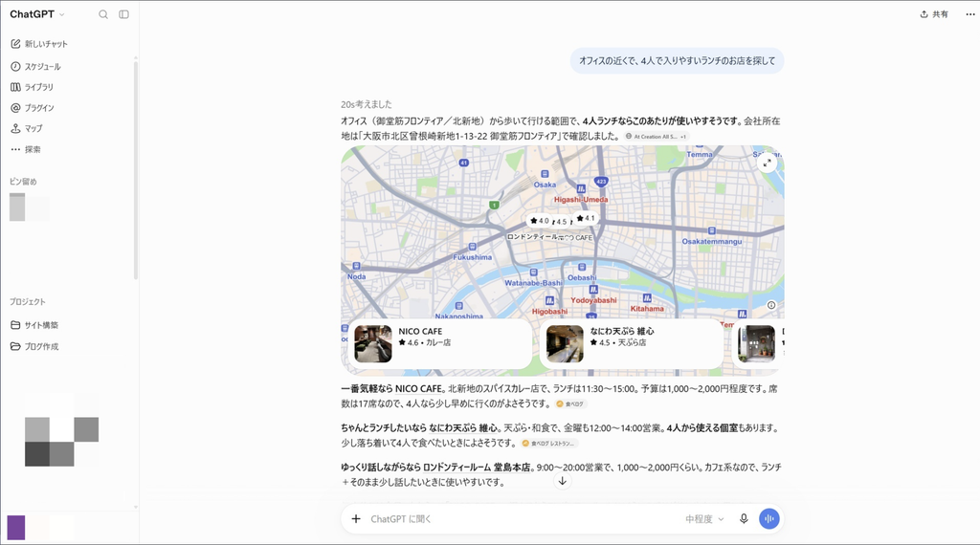Open マップ in the sidebar
Screen dimensions: 980x545
pos(26,128)
